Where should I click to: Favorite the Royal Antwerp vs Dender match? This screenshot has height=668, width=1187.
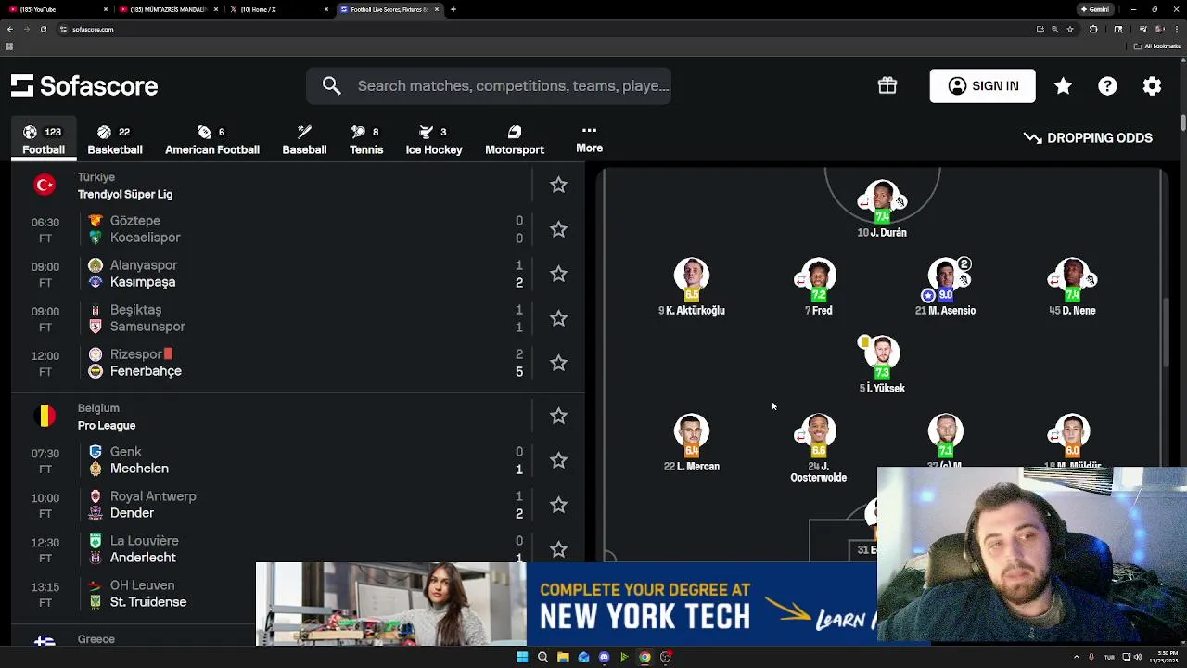[x=558, y=505]
